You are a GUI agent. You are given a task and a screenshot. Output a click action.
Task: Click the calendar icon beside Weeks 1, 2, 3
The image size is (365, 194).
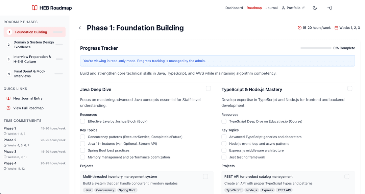(336, 28)
